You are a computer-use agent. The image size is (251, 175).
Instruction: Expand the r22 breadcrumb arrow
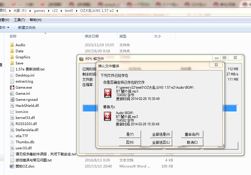click(61, 11)
